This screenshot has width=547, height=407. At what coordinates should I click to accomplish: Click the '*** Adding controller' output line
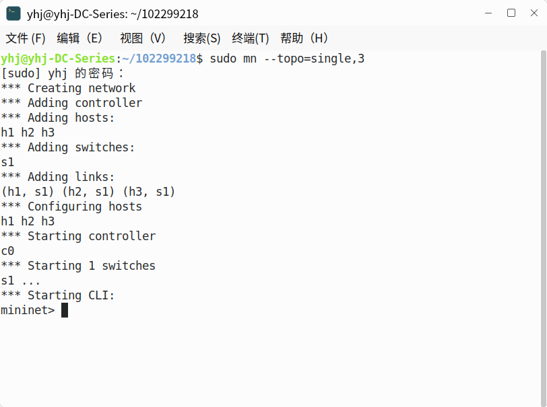click(71, 103)
